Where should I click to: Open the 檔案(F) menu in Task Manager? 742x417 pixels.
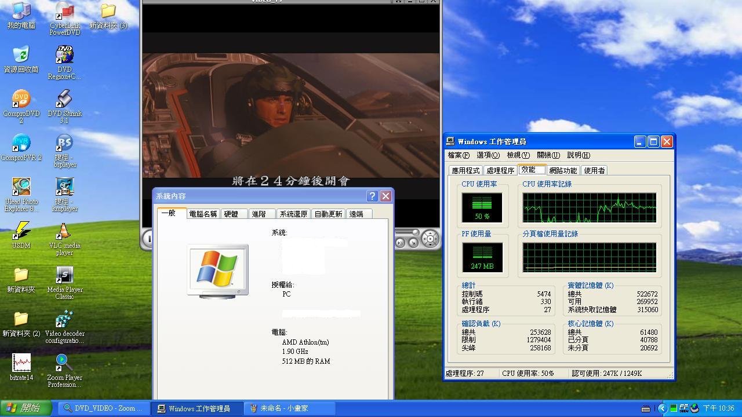[x=458, y=155]
